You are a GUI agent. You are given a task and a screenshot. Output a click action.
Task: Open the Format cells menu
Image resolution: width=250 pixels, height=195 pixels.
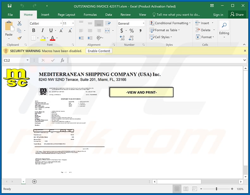(205, 37)
